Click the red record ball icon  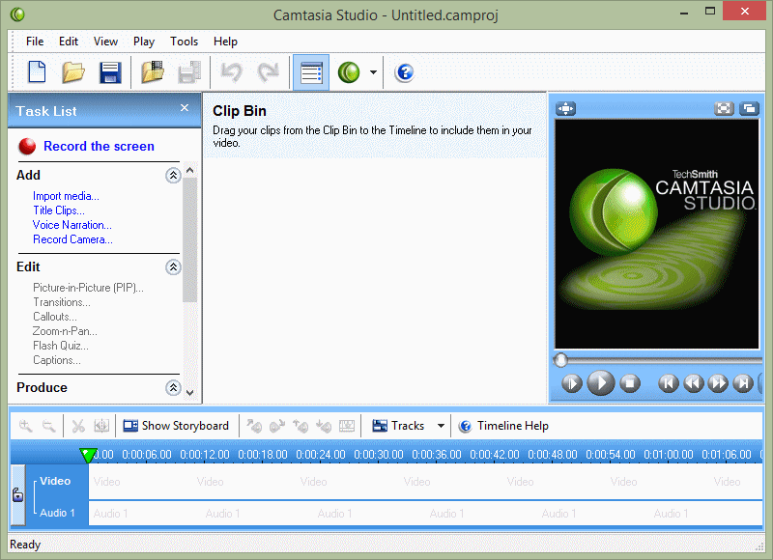tap(27, 147)
